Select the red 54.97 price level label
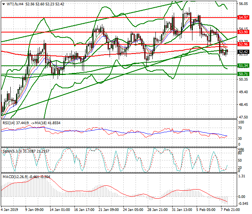The width and height of the screenshot is (252, 214). pos(243,17)
